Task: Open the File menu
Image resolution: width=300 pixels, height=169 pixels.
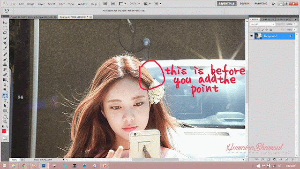Action: point(14,4)
